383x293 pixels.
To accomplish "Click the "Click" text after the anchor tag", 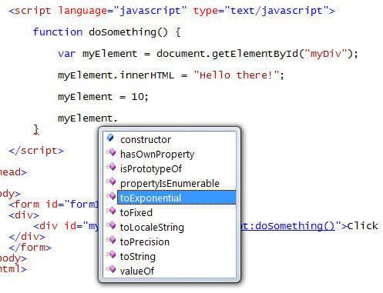I will [x=362, y=226].
